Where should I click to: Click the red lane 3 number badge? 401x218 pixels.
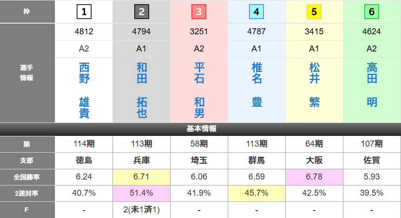pyautogui.click(x=199, y=12)
